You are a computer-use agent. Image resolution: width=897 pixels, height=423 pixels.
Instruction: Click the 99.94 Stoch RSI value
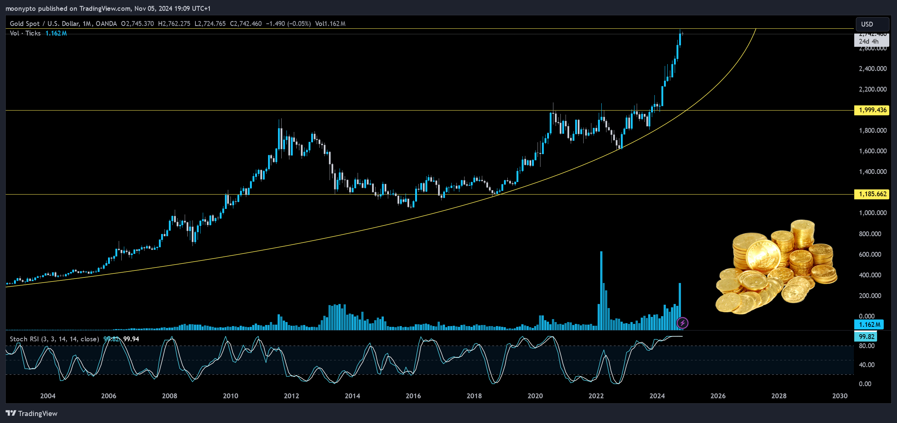coord(131,339)
